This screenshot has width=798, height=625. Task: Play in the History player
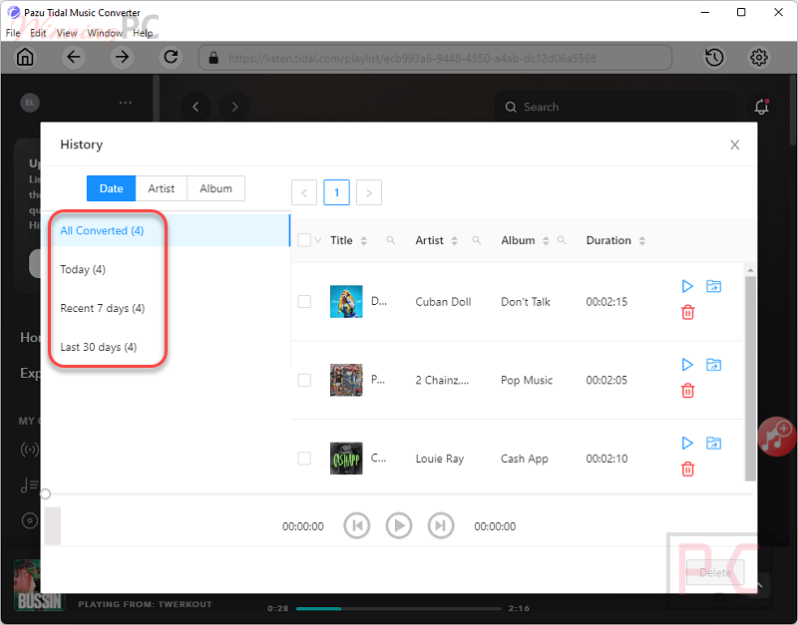point(398,526)
